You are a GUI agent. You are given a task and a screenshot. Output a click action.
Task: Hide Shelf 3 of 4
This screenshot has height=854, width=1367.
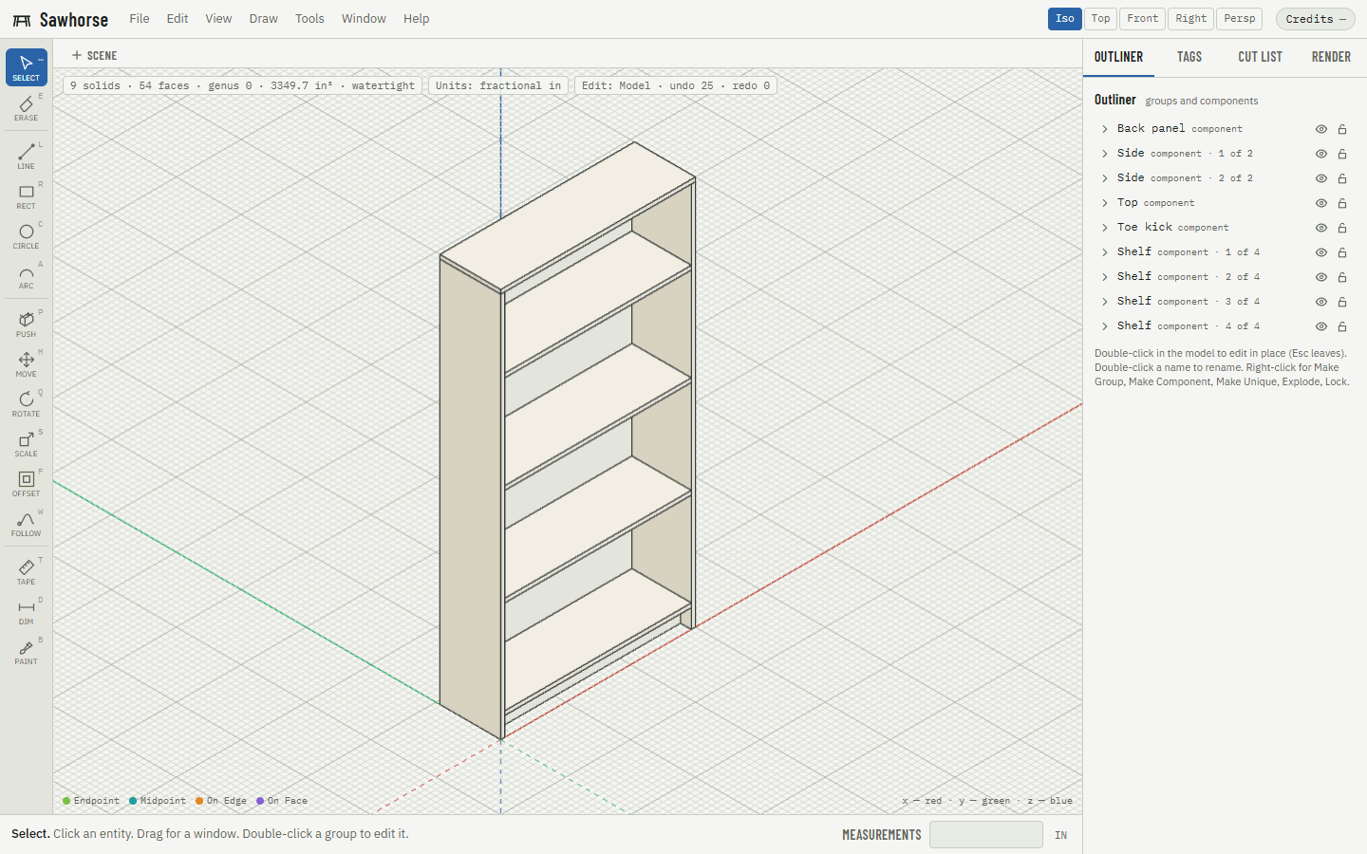(1320, 302)
